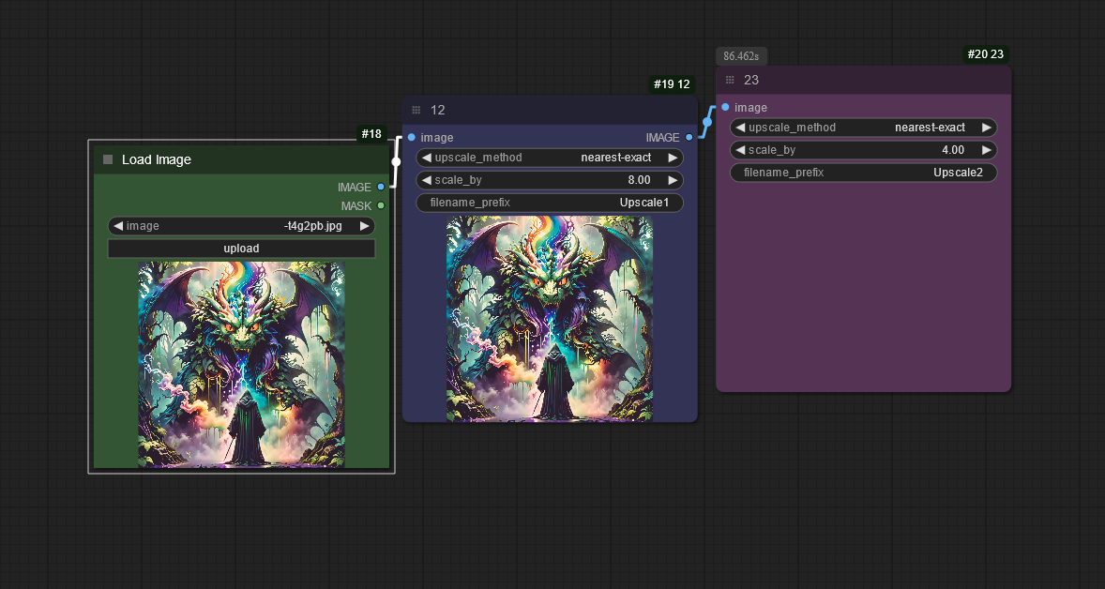Viewport: 1105px width, 589px height.
Task: Switch node 12 to next upscale_method
Action: (x=673, y=158)
